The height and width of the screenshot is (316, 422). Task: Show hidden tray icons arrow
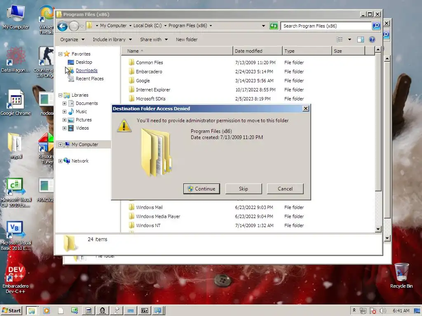(x=354, y=310)
